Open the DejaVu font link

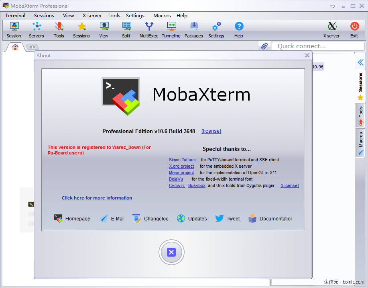point(176,179)
